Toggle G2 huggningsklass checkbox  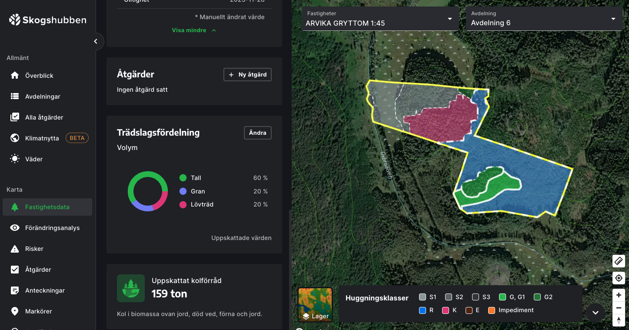tap(537, 297)
